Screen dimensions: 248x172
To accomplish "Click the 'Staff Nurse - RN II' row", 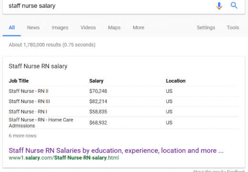I will (124, 91).
